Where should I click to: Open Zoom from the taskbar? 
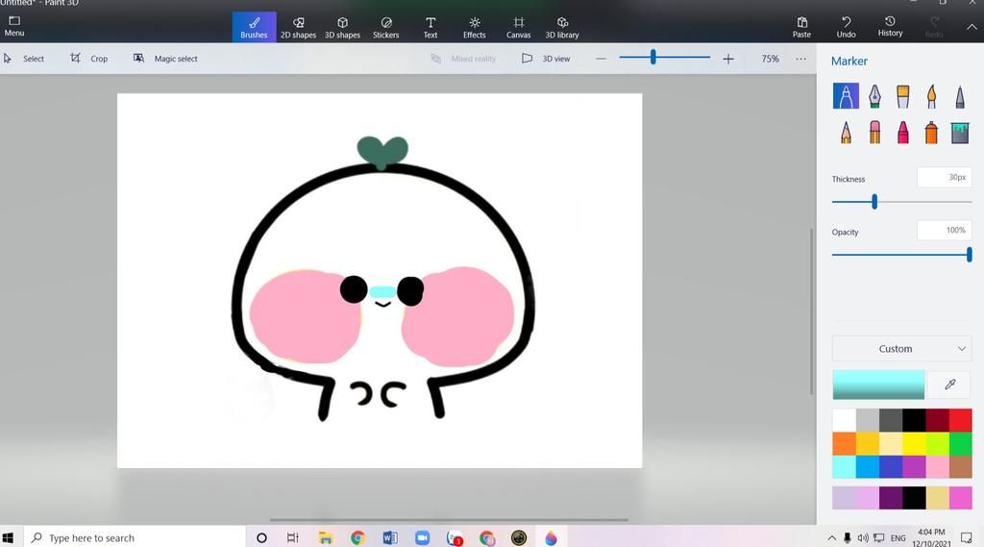tap(423, 537)
